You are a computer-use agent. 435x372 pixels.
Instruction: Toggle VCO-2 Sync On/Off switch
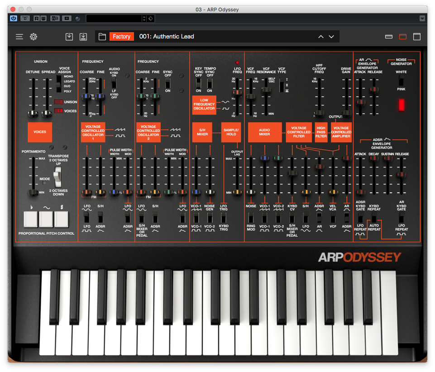[x=168, y=83]
